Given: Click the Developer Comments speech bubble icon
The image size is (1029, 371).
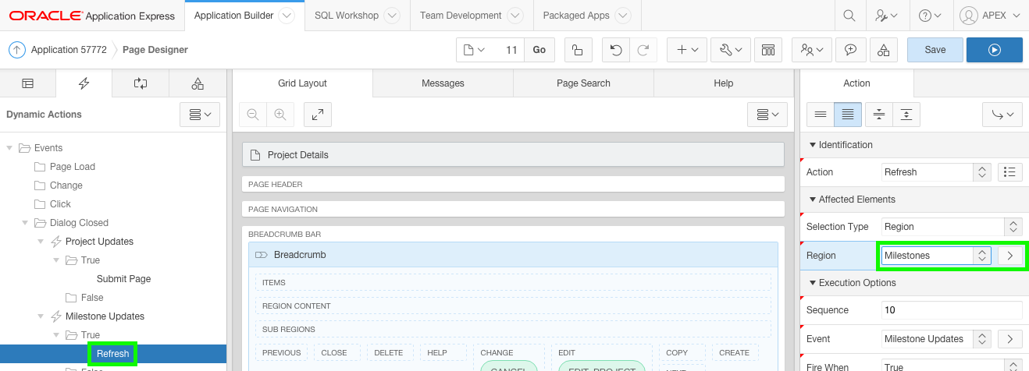Looking at the screenshot, I should coord(850,50).
